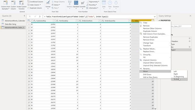Viewport: 195px width, 110px height.
Task: Open Scientific number operations
Action: click(x=83, y=5)
